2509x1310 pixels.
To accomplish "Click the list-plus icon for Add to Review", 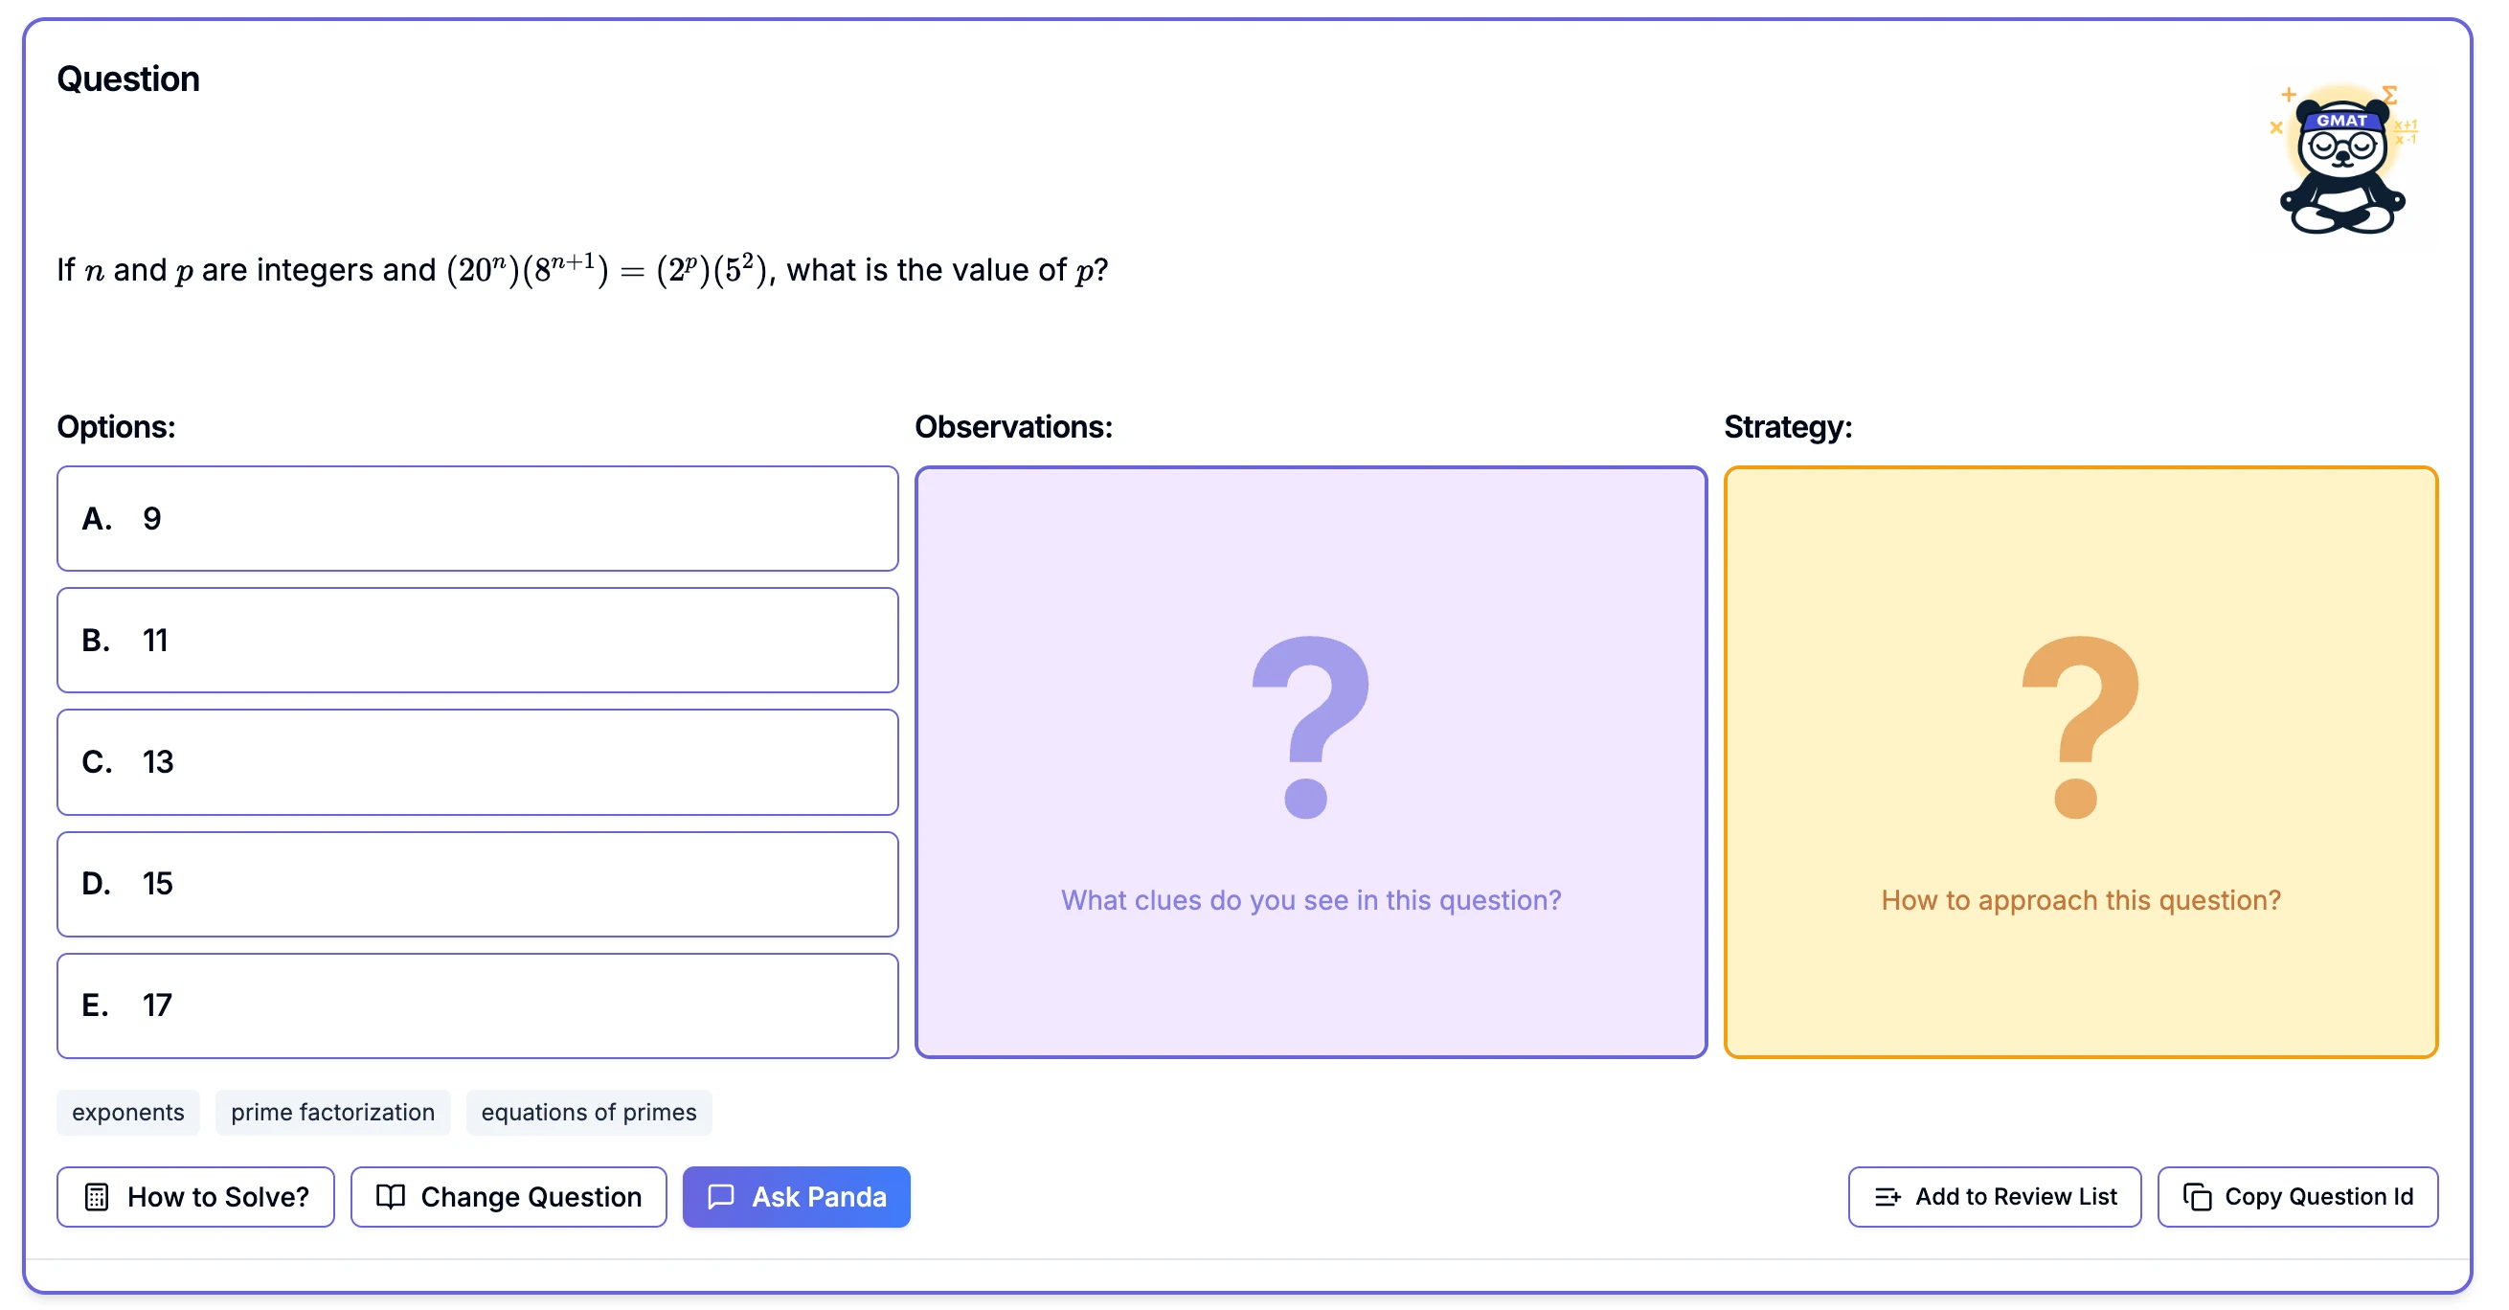I will click(1887, 1196).
